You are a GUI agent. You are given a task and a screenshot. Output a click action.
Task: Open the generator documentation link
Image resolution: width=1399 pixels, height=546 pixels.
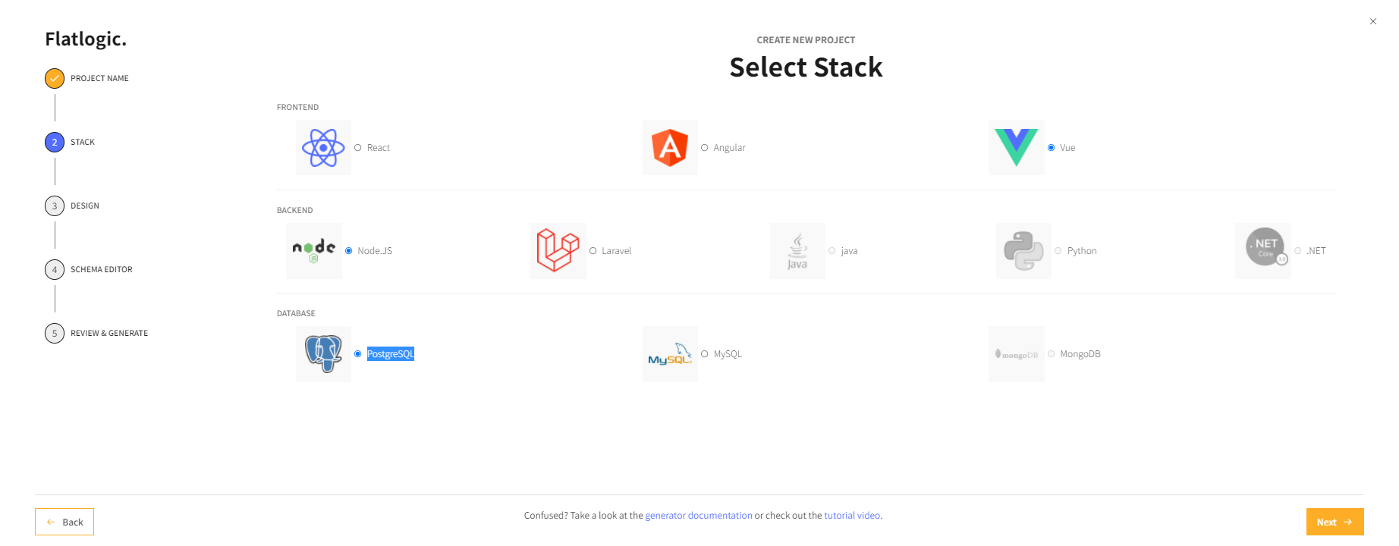(x=699, y=516)
